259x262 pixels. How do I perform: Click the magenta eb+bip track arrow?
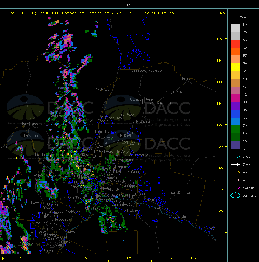pos(235,188)
